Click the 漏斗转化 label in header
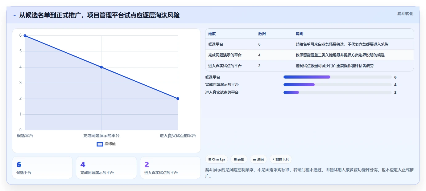 click(x=405, y=14)
